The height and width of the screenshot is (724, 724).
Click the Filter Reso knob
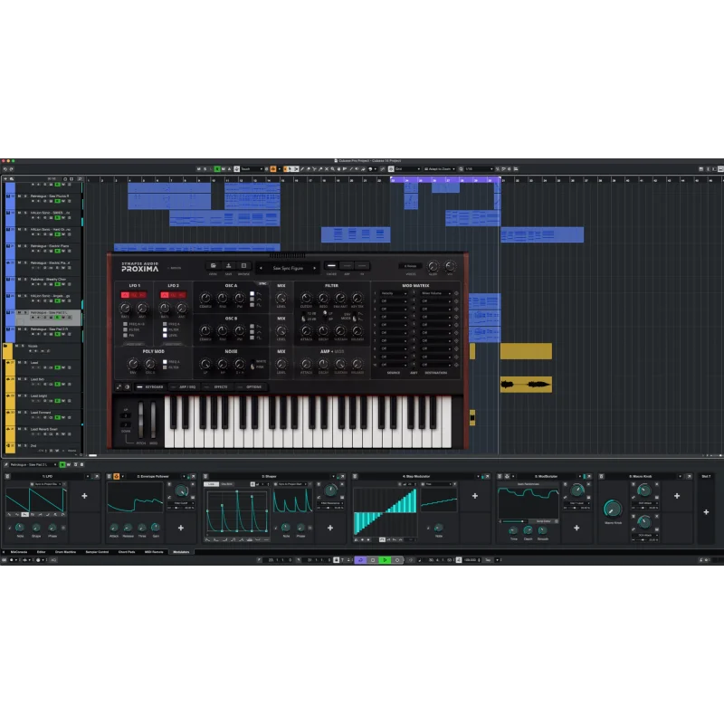[x=323, y=299]
